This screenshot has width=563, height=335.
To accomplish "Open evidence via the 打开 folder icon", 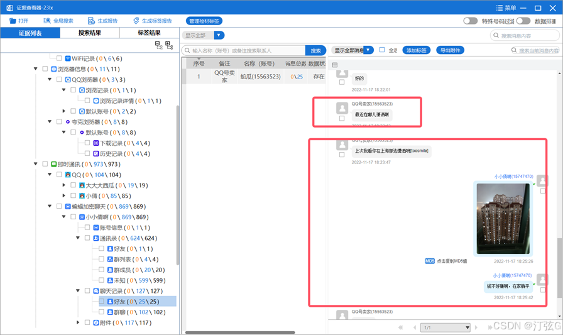I will [x=13, y=21].
